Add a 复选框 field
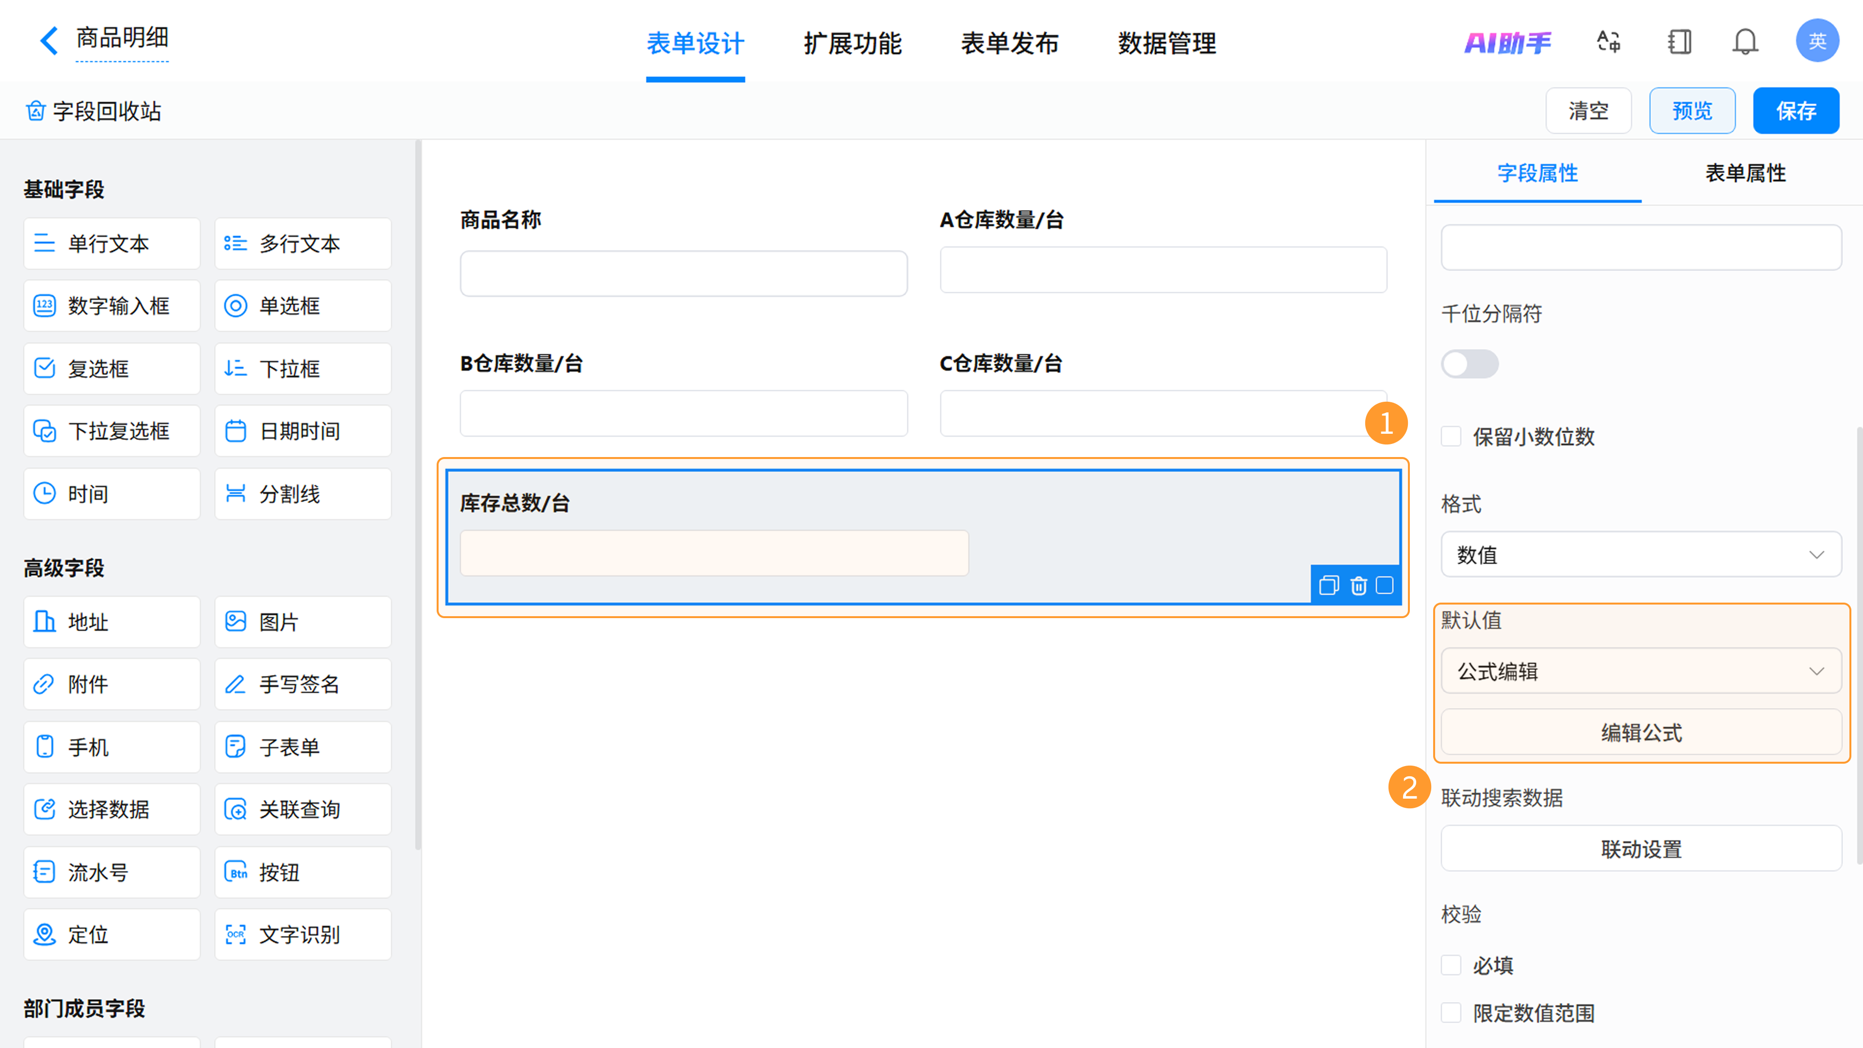Viewport: 1863px width, 1048px height. 112,369
